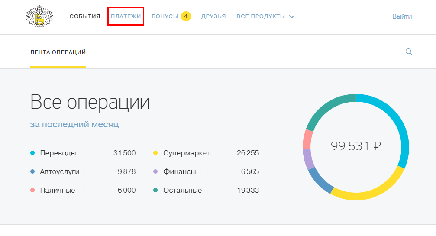Open the Платежи menu item
Screen dimensions: 436x236
click(126, 16)
